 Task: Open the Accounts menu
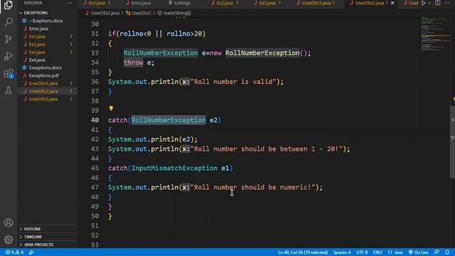point(9,223)
